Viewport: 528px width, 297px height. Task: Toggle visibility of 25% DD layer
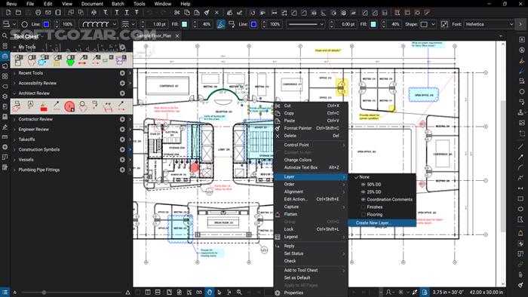[363, 192]
